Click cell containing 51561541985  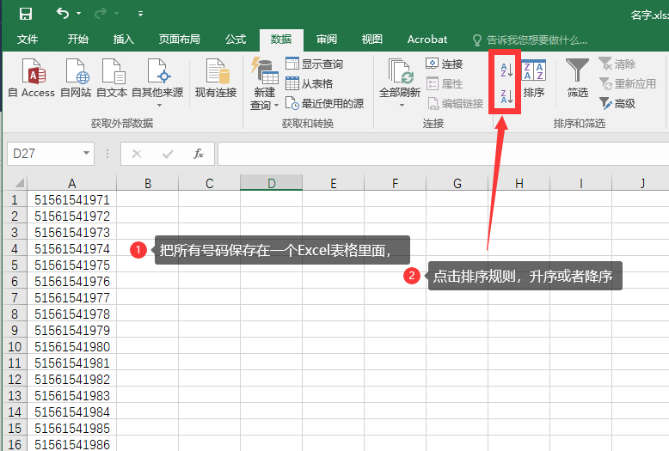(71, 428)
